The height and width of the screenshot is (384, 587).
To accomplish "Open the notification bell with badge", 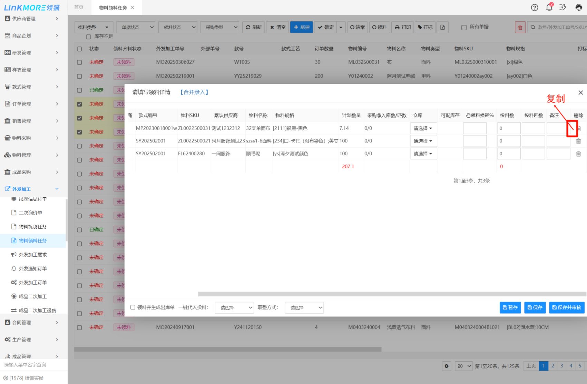I will [x=549, y=7].
